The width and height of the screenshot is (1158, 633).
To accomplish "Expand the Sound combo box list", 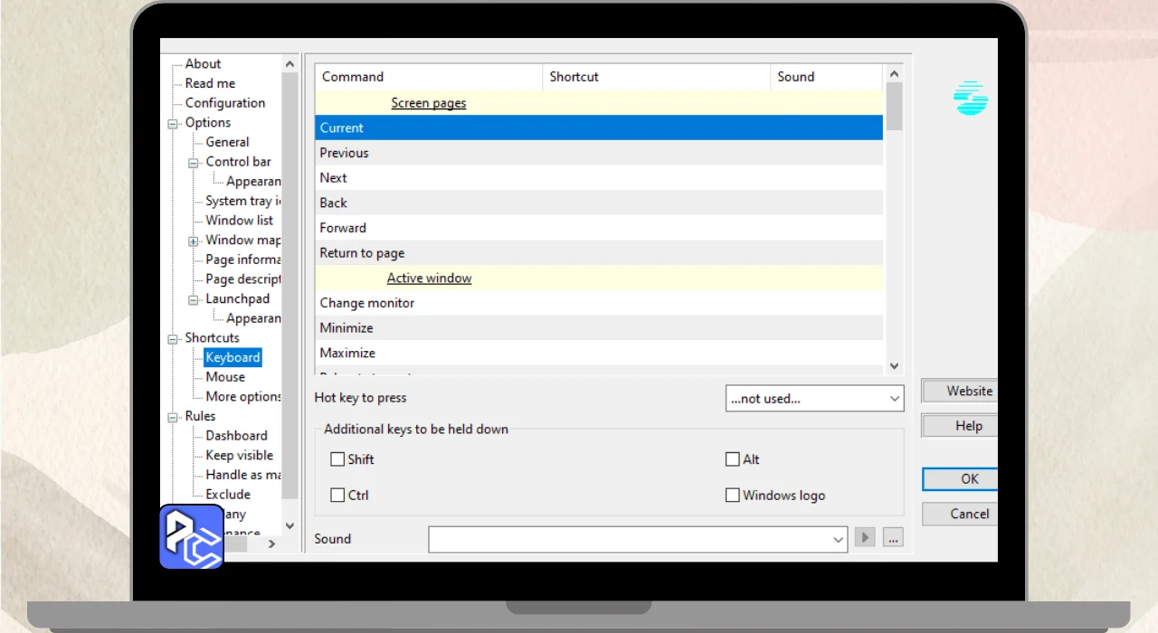I will tap(838, 540).
